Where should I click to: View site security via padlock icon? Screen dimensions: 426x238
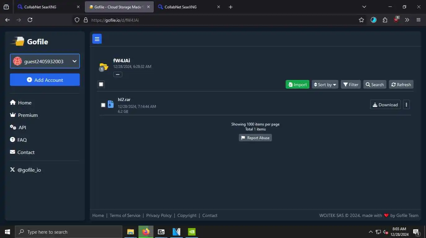86,20
